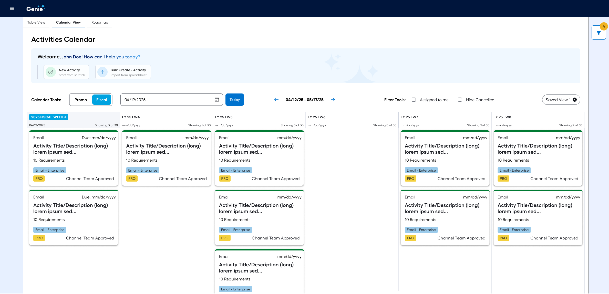Check the Hide Cancelled checkbox
Viewport: 609px width, 294px height.
tap(460, 100)
